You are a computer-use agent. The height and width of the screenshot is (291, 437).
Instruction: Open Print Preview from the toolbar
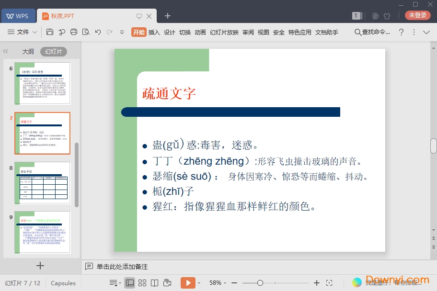pyautogui.click(x=86, y=32)
